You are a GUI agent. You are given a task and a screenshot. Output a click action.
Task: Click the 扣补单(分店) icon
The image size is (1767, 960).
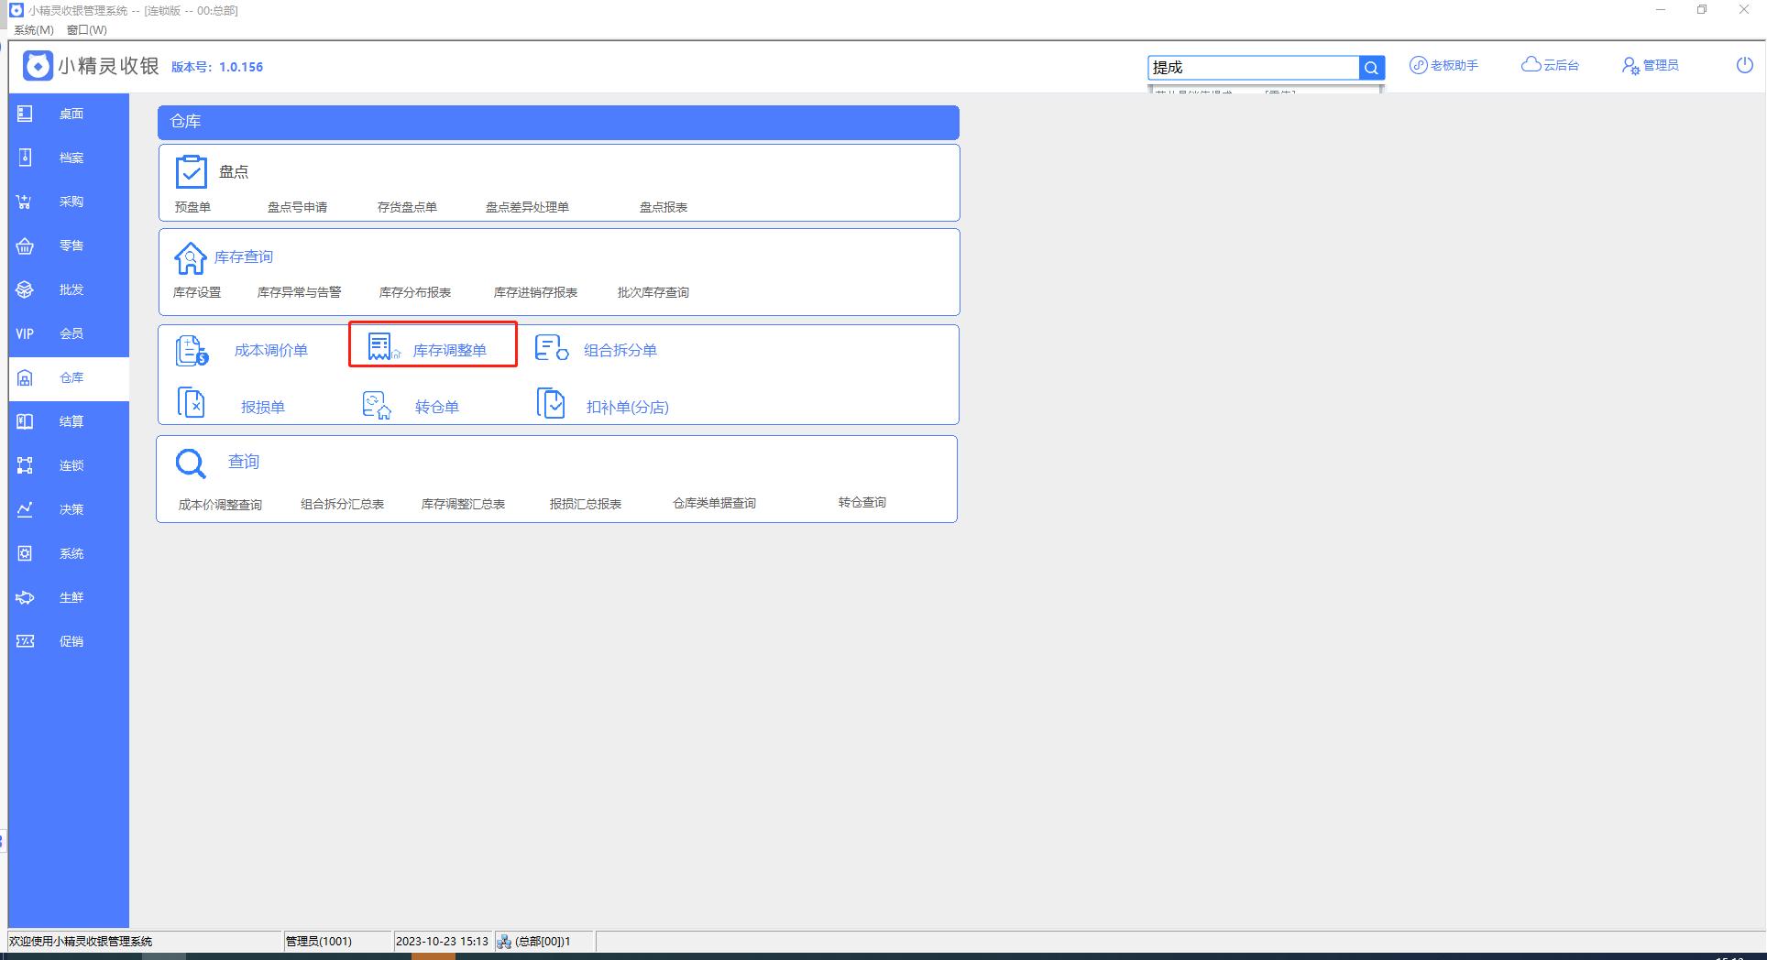pyautogui.click(x=551, y=403)
